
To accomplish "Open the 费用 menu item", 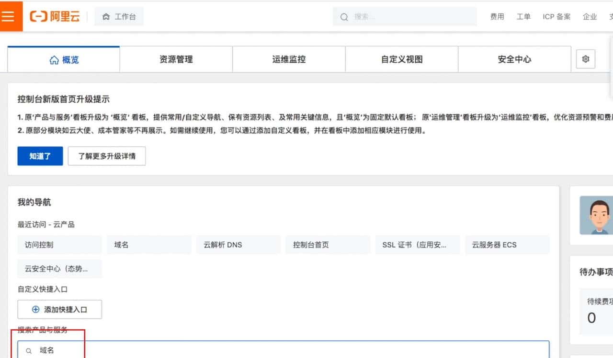I will (x=497, y=17).
